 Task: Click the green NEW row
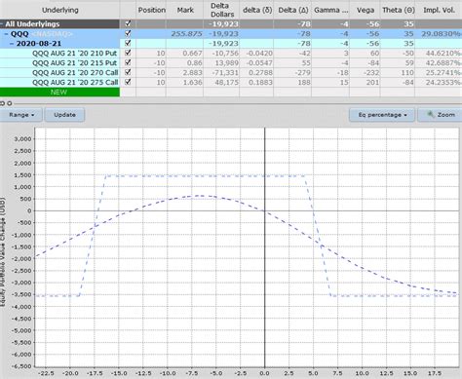[x=59, y=92]
